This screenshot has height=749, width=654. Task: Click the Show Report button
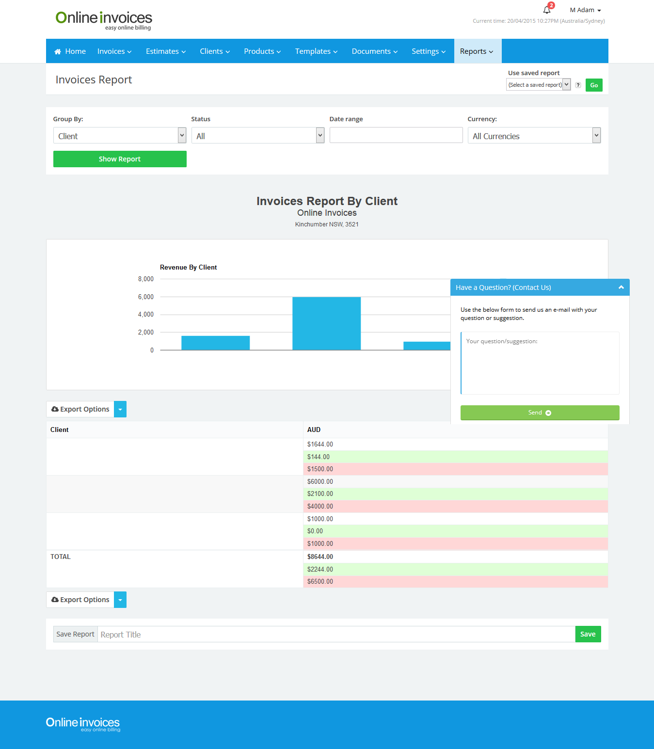point(120,159)
